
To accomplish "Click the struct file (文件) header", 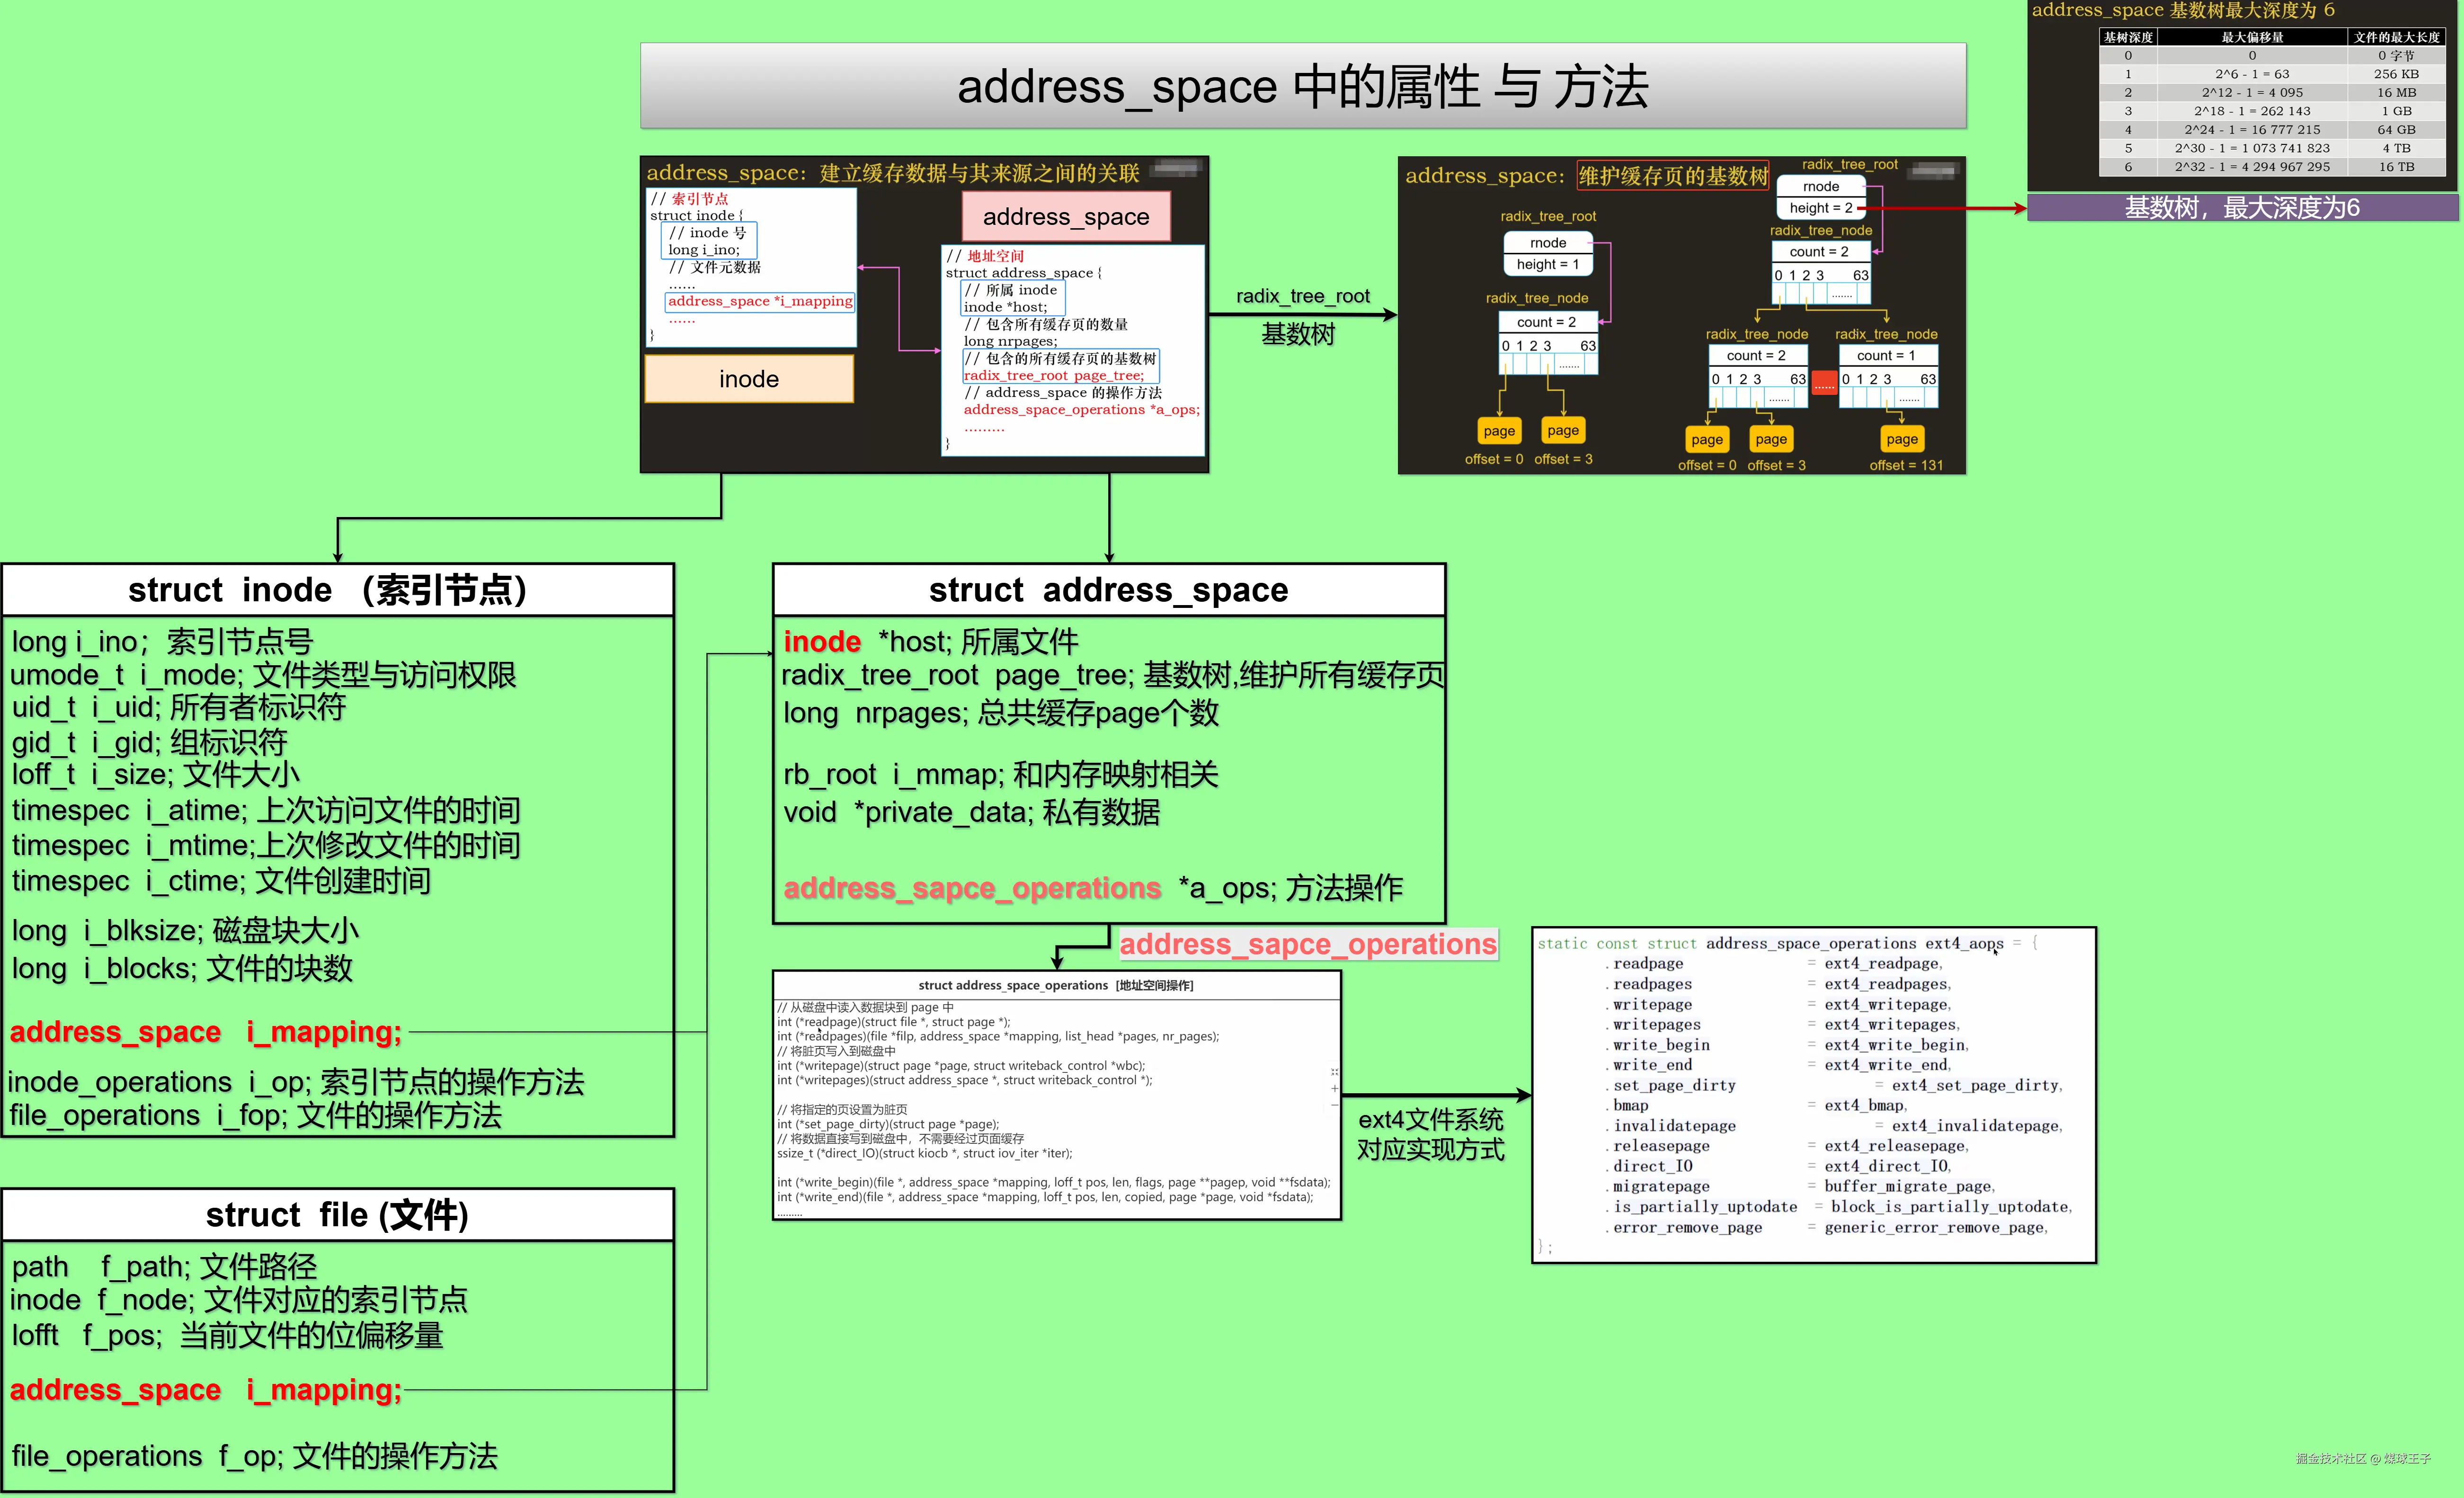I will pyautogui.click(x=337, y=1215).
